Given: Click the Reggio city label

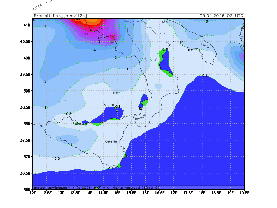Looking at the screenshot, I should [141, 117].
